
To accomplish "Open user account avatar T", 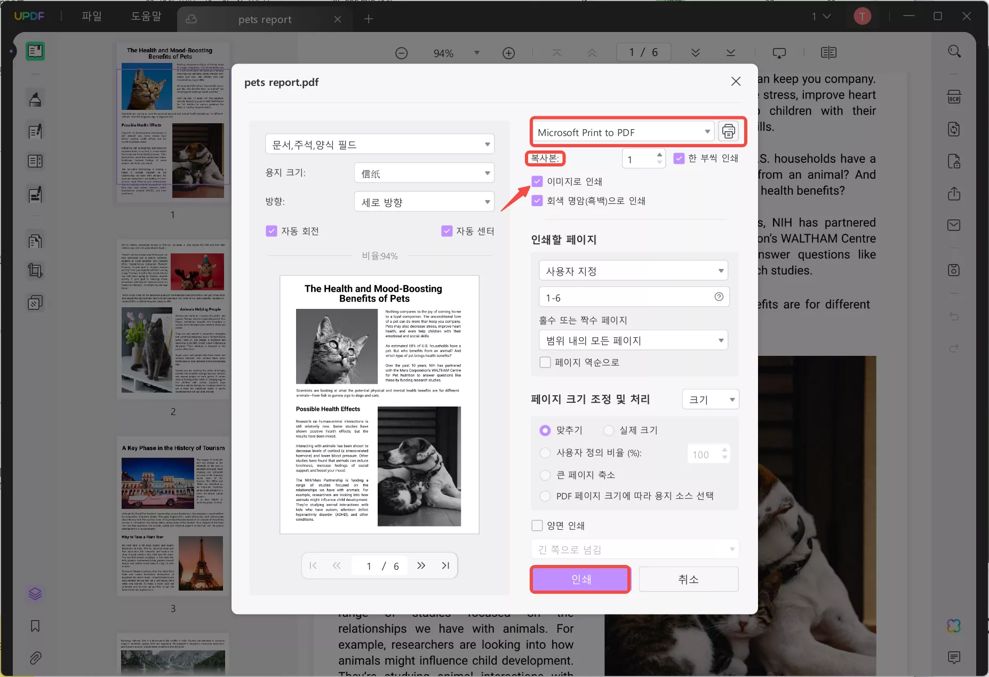I will [x=862, y=17].
